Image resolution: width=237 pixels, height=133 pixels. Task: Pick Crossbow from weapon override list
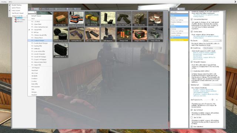(40, 79)
